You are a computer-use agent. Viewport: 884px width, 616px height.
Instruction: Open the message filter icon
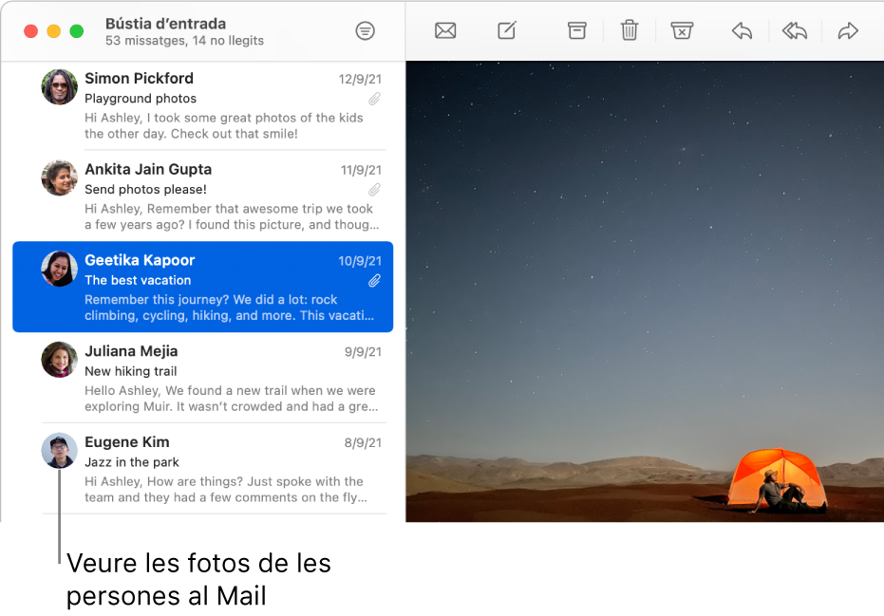tap(366, 30)
